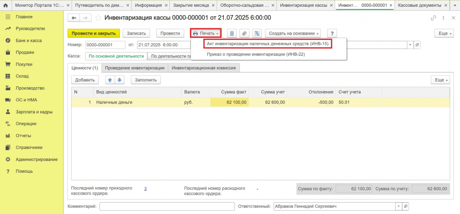The width and height of the screenshot is (460, 214).
Task: Go back with the left arrow button
Action: click(x=74, y=18)
